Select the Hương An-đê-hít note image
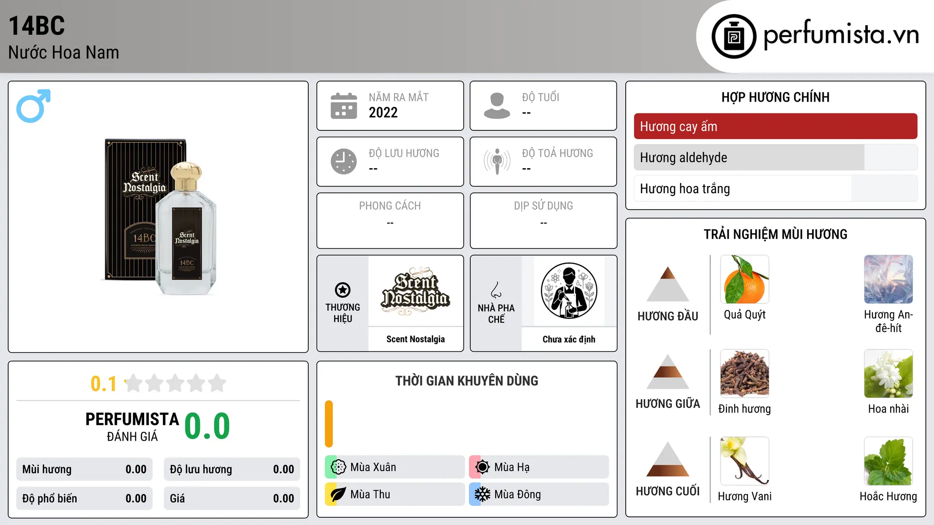The height and width of the screenshot is (525, 934). click(x=888, y=279)
